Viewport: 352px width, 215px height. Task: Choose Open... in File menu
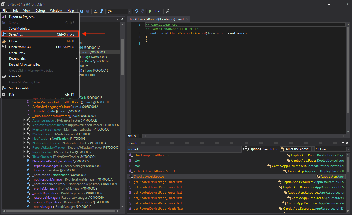tap(40, 41)
